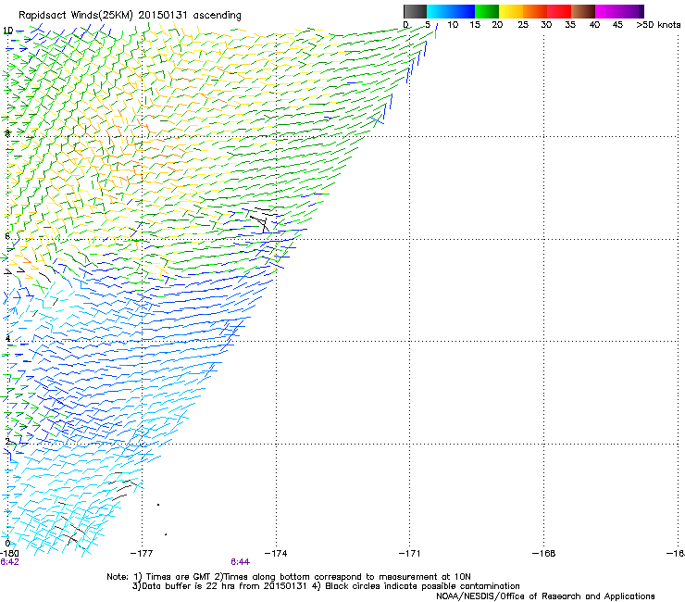Click the longitude label '-180'

[x=9, y=554]
